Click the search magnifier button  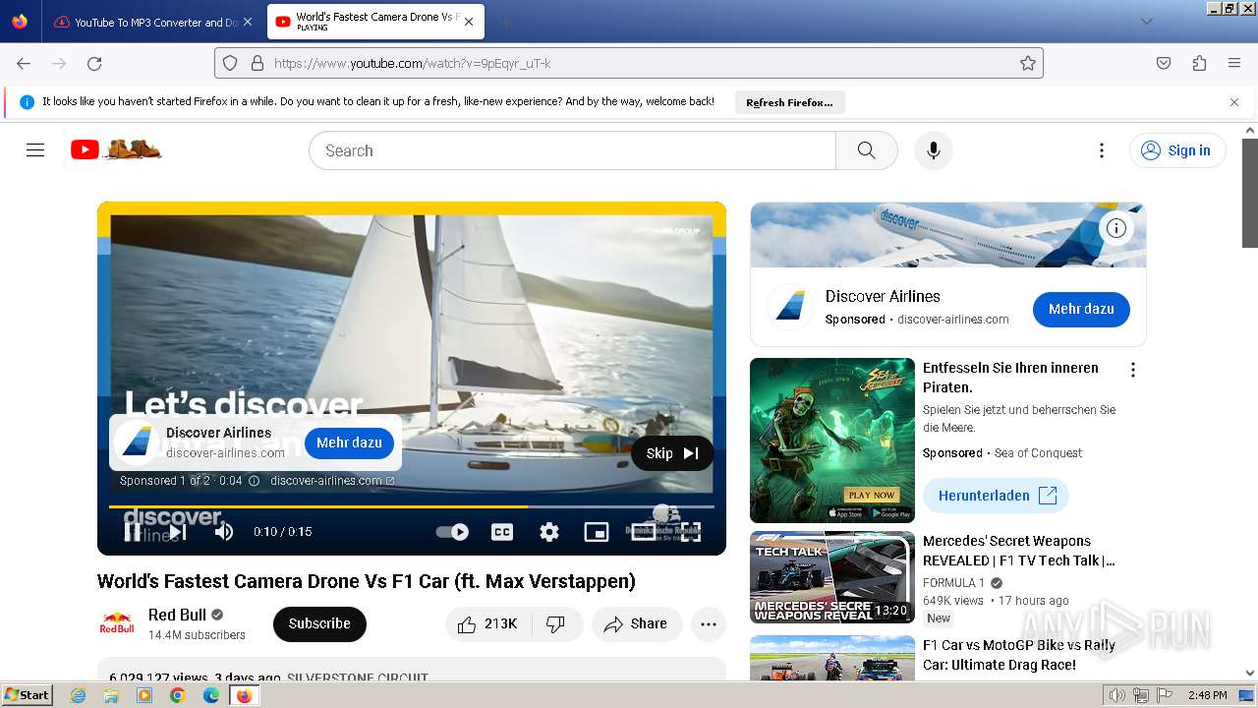pyautogui.click(x=866, y=150)
